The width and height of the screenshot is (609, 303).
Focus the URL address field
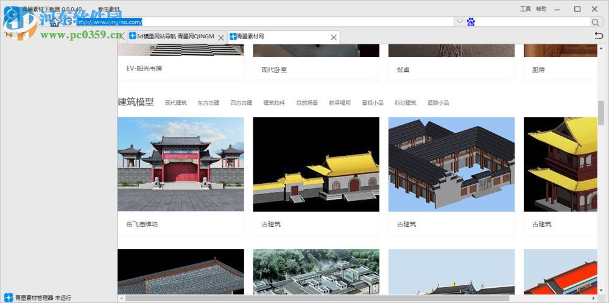pyautogui.click(x=264, y=22)
